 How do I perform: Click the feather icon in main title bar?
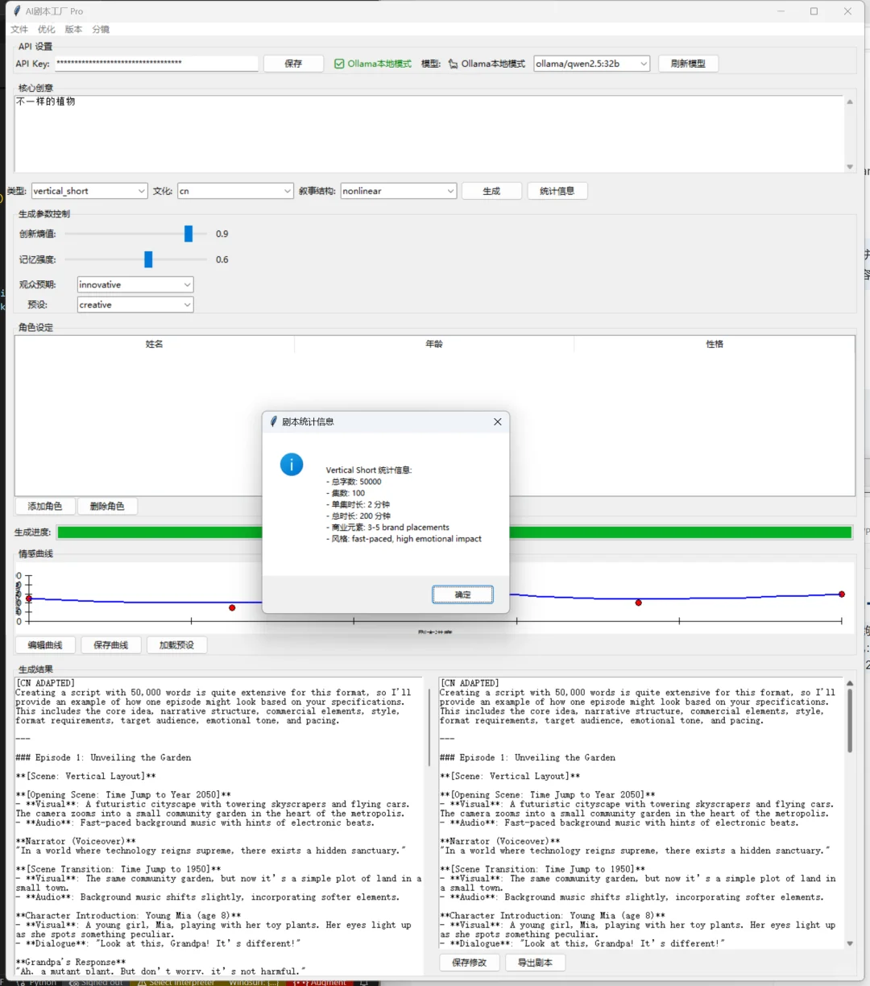tap(17, 11)
